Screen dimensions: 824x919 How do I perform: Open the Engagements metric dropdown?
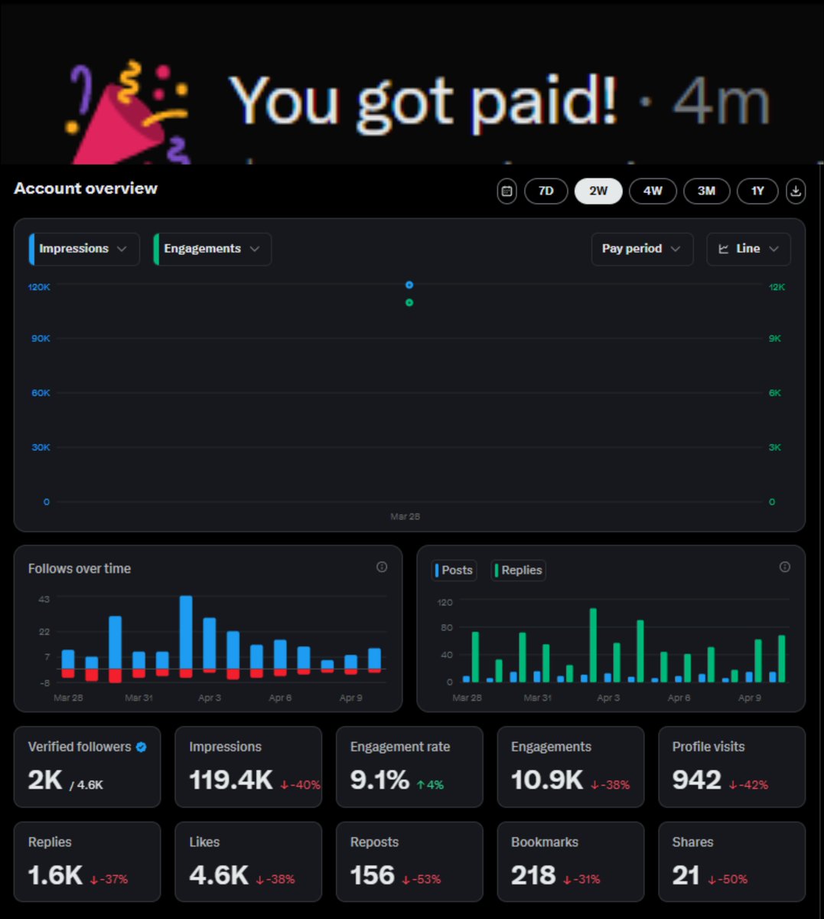coord(212,249)
